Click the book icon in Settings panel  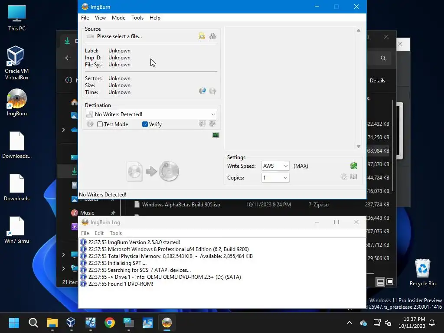point(354,177)
